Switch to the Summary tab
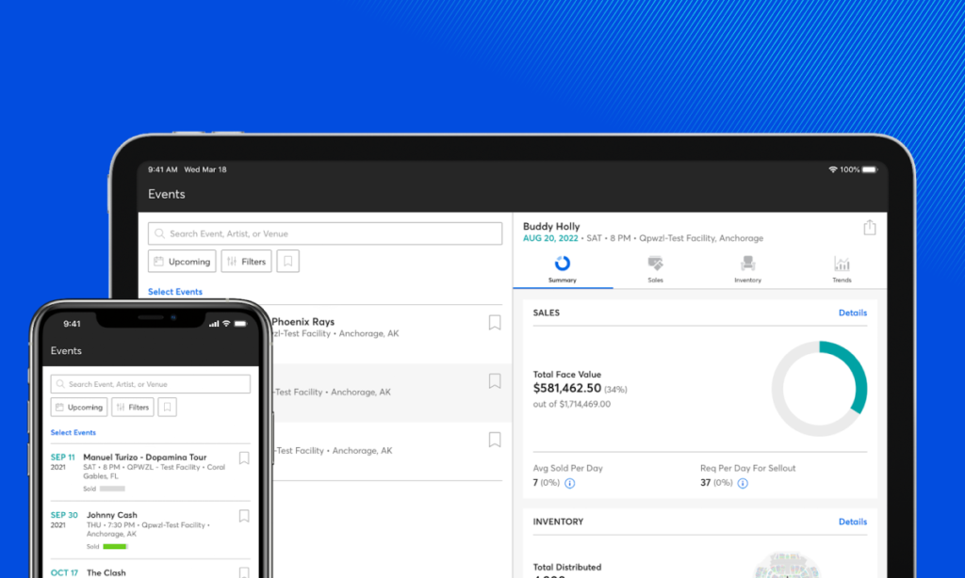 [x=563, y=267]
